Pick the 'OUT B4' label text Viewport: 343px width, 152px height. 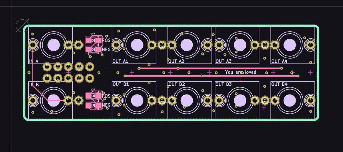280,85
